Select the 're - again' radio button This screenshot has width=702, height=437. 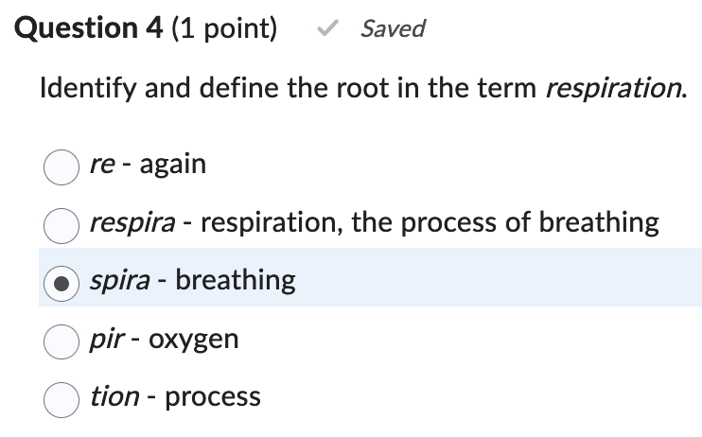point(61,166)
